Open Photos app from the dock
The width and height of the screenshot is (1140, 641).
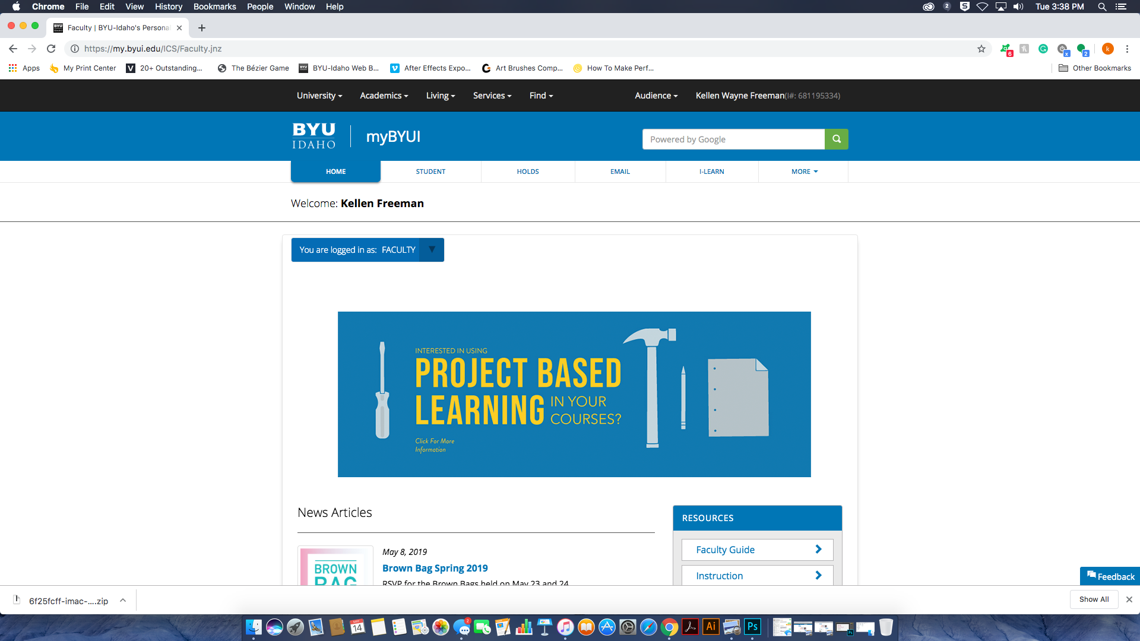441,627
